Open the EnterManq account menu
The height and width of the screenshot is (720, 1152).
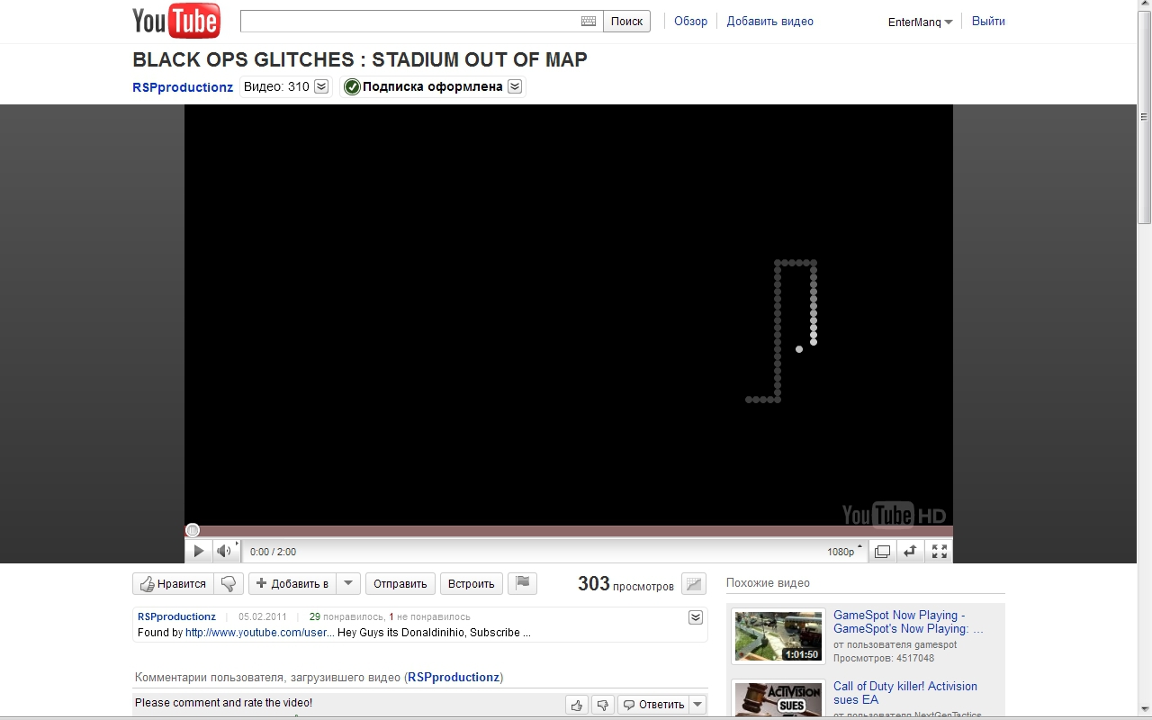(920, 22)
